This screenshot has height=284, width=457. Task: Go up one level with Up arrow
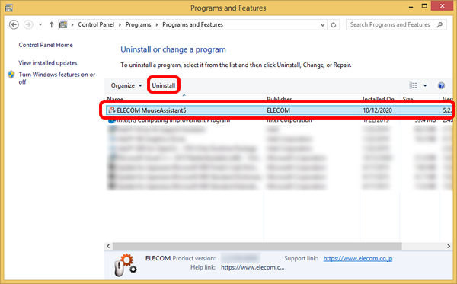coord(51,25)
